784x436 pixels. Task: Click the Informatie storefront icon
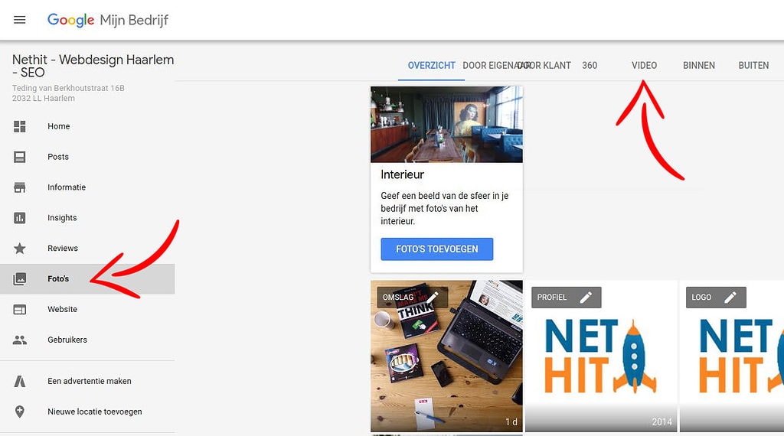coord(19,187)
